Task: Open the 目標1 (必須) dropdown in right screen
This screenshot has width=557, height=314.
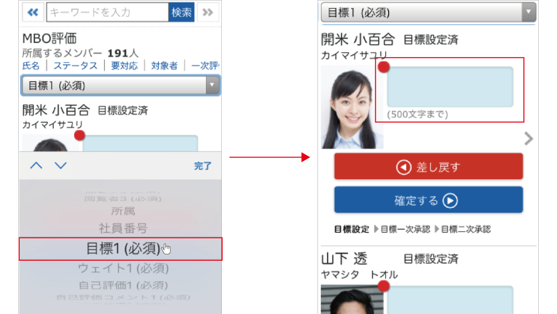Action: click(x=429, y=12)
